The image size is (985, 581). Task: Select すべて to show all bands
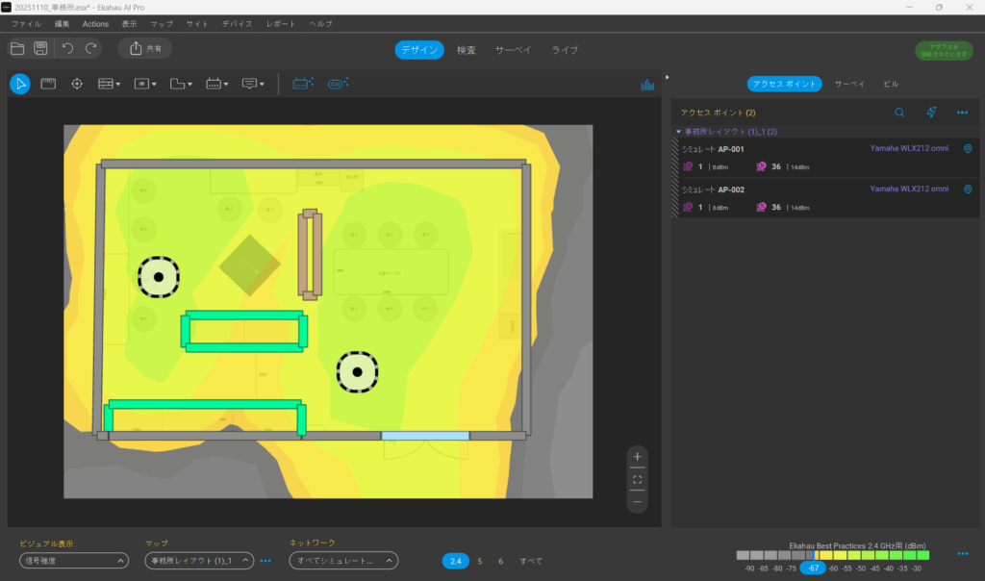(531, 561)
